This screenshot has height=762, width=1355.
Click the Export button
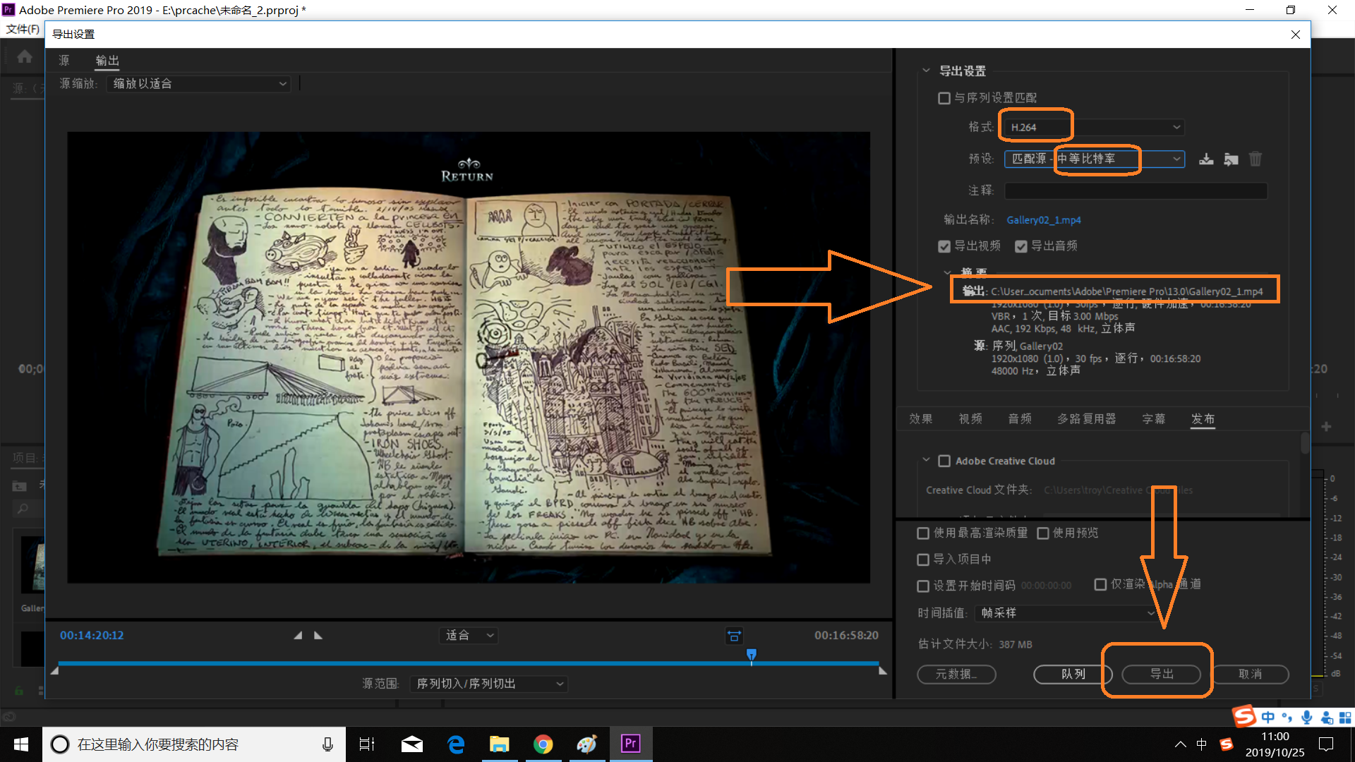[1161, 675]
